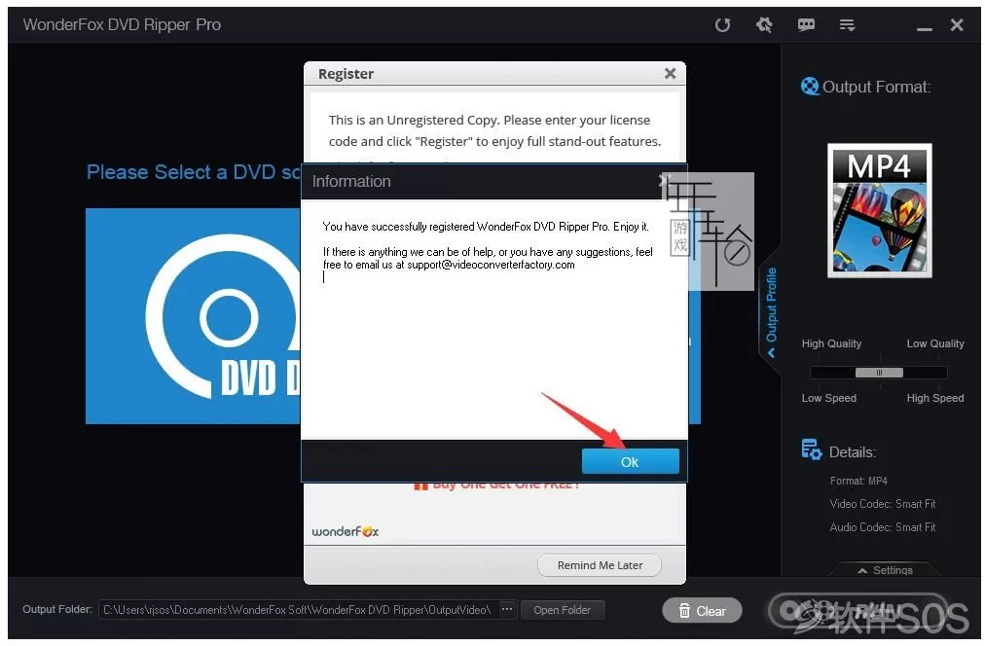The height and width of the screenshot is (646, 985).
Task: Open the menu list icon in title bar
Action: point(847,25)
